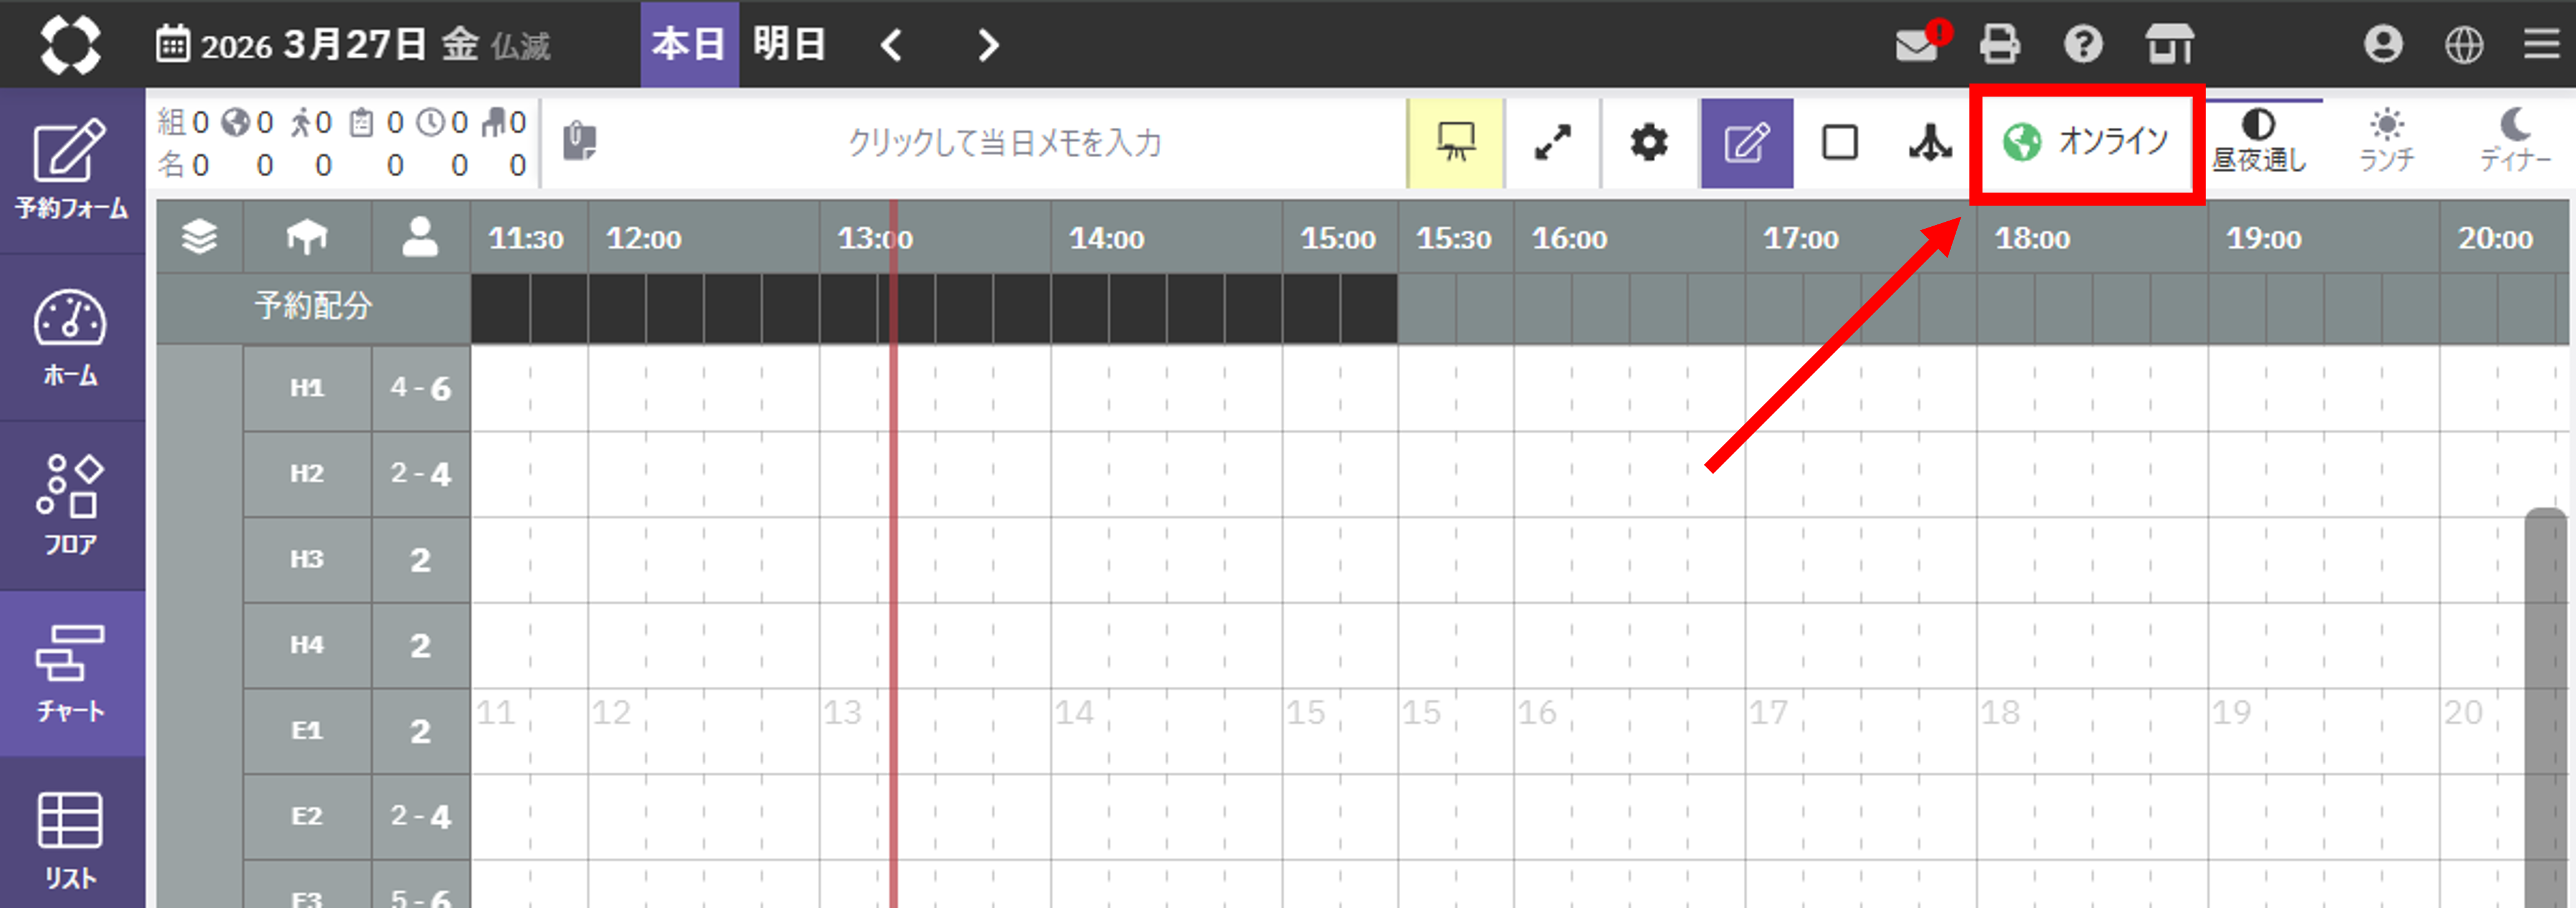Click the app logo icon

70,44
